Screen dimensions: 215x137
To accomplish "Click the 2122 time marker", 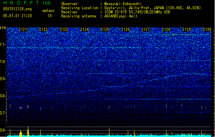I will tap(43, 29).
